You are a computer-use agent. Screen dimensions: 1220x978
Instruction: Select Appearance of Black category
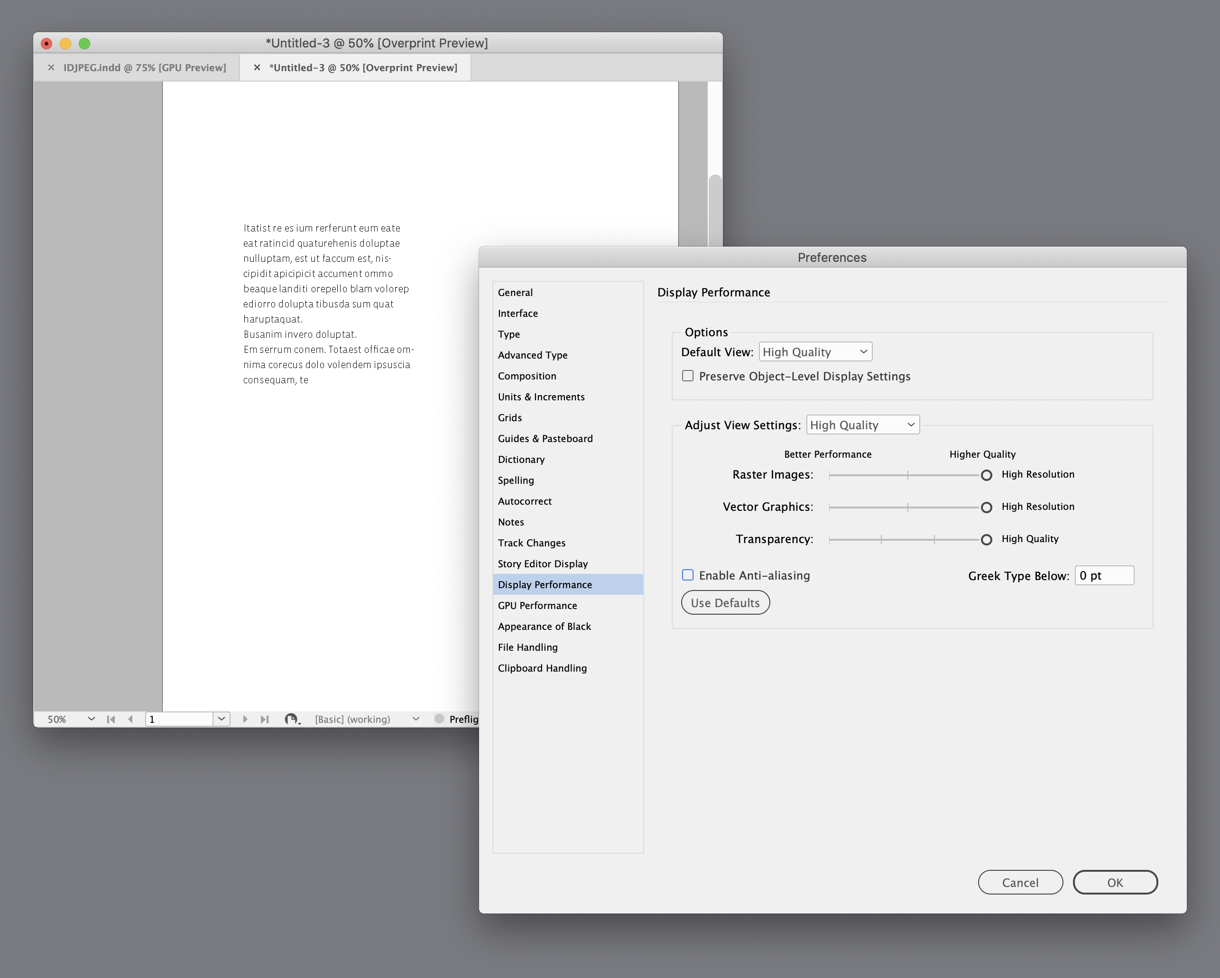pyautogui.click(x=544, y=626)
